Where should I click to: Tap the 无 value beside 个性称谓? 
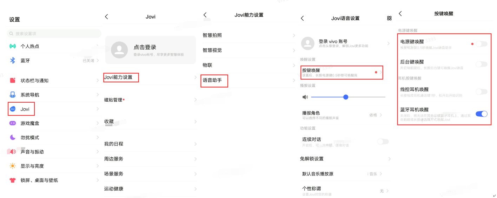[x=382, y=191]
